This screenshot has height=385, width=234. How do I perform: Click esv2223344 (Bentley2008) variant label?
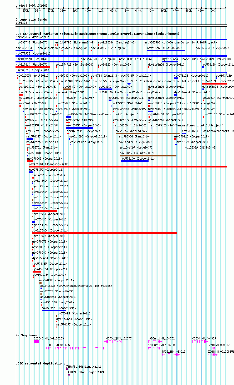point(117,42)
